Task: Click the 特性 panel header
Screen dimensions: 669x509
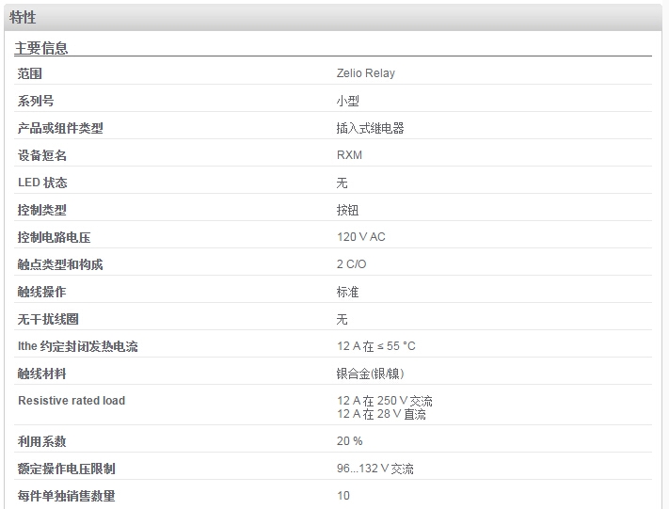Action: (333, 18)
